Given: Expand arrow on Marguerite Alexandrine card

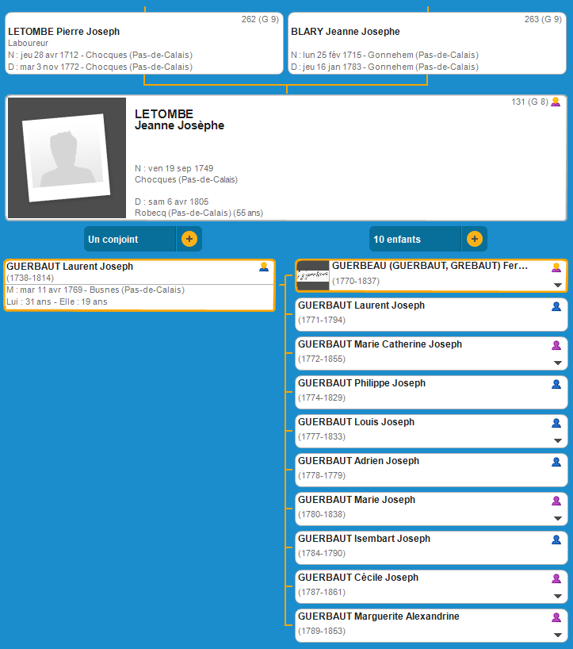Looking at the screenshot, I should coord(557,635).
